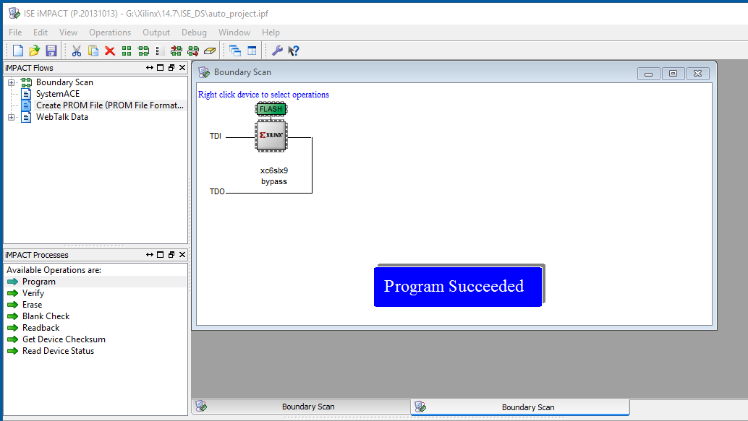This screenshot has height=421, width=748.
Task: Open the Operations menu
Action: [110, 32]
